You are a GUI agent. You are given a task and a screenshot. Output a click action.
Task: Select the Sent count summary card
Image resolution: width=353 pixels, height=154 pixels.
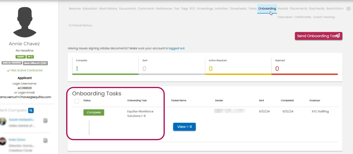point(172,67)
